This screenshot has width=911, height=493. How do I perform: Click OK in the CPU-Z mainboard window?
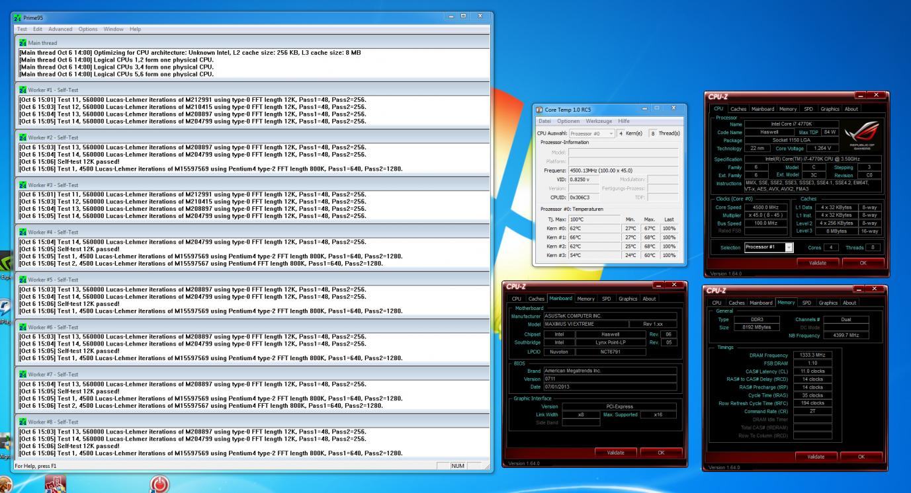(661, 453)
